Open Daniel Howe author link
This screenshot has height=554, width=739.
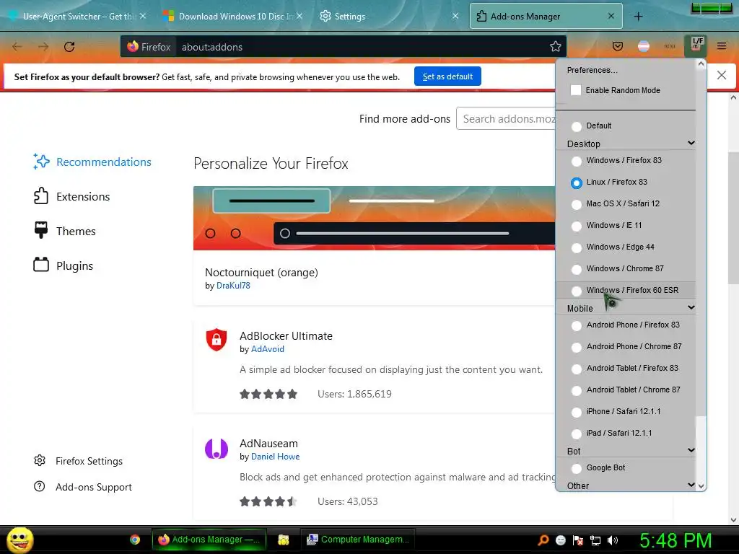click(x=275, y=457)
